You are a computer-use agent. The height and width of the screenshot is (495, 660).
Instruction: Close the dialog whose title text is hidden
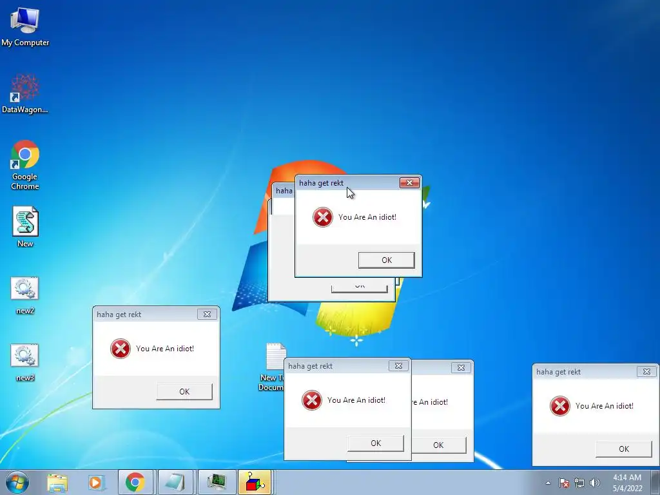point(461,367)
